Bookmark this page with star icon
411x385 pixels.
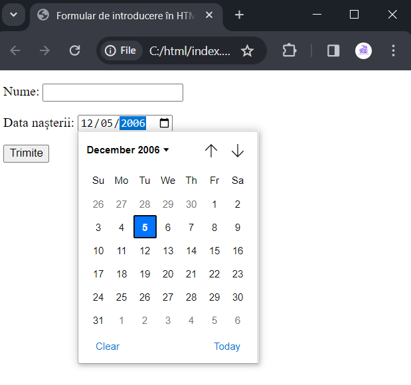(x=247, y=51)
